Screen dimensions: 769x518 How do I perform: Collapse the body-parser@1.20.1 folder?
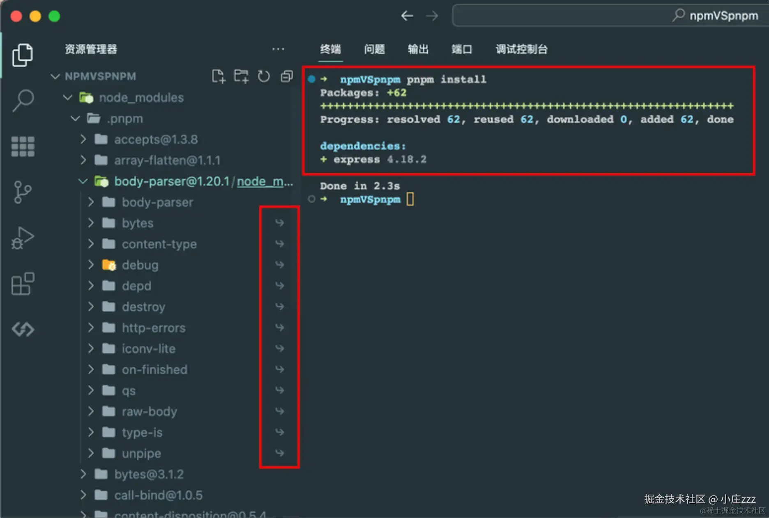coord(83,181)
